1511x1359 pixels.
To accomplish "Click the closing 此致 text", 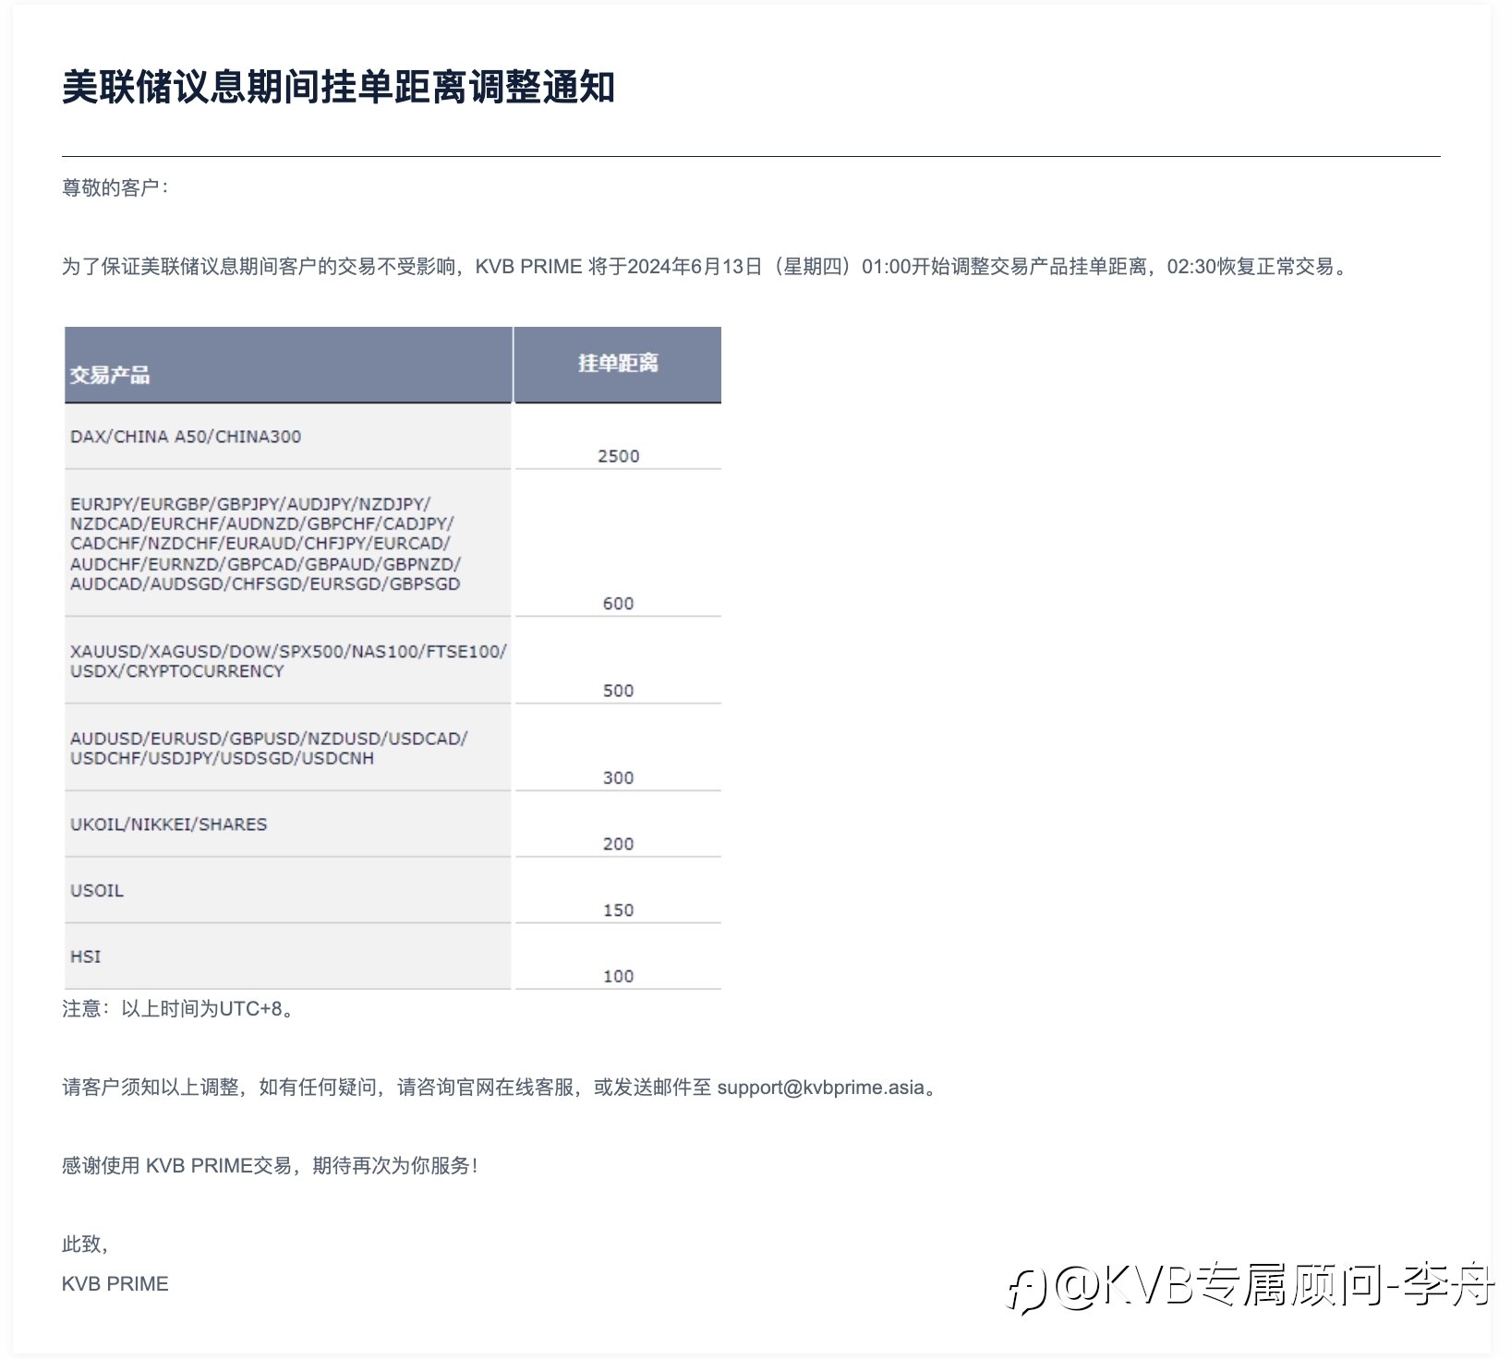I will (86, 1245).
